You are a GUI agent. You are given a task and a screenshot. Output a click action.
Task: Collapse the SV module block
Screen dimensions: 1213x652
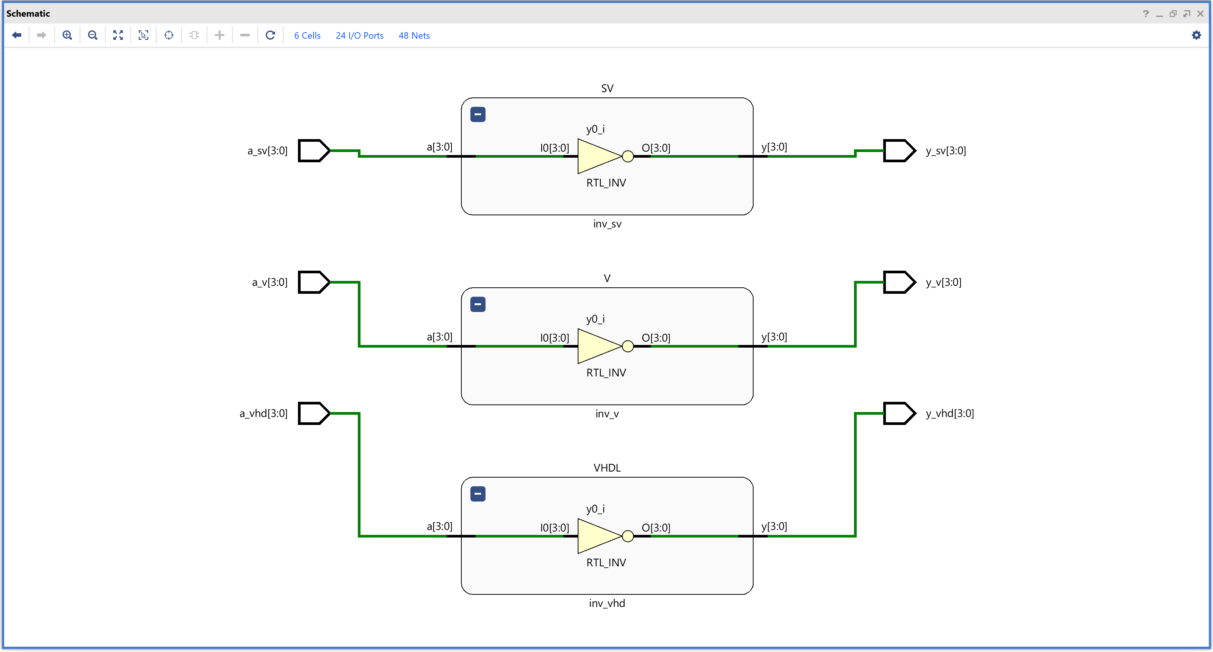click(478, 114)
